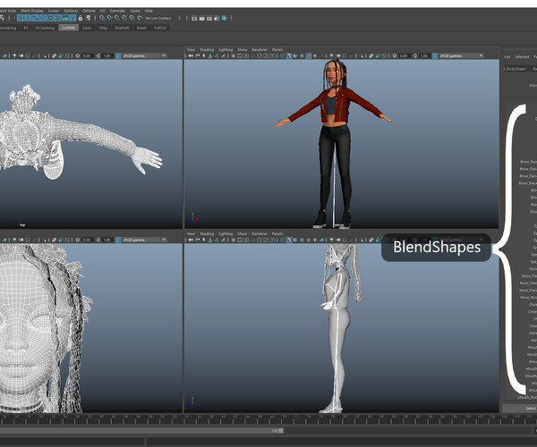Toggle highlight selection mode icon beside lock
This screenshot has height=447, width=537.
point(89,18)
